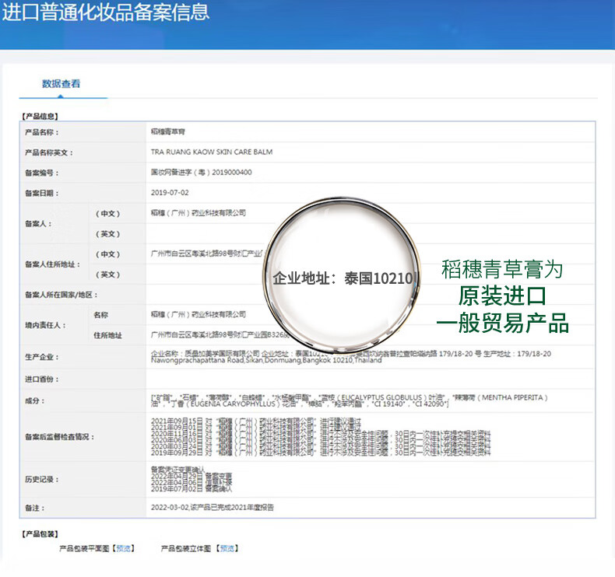Click the 备案人住所地址 row label
Image resolution: width=615 pixels, height=577 pixels.
point(52,264)
